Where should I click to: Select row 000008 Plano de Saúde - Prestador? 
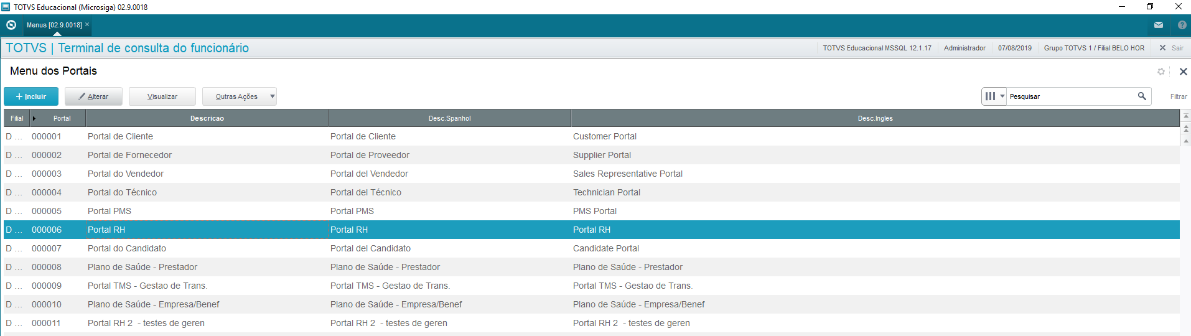[592, 267]
